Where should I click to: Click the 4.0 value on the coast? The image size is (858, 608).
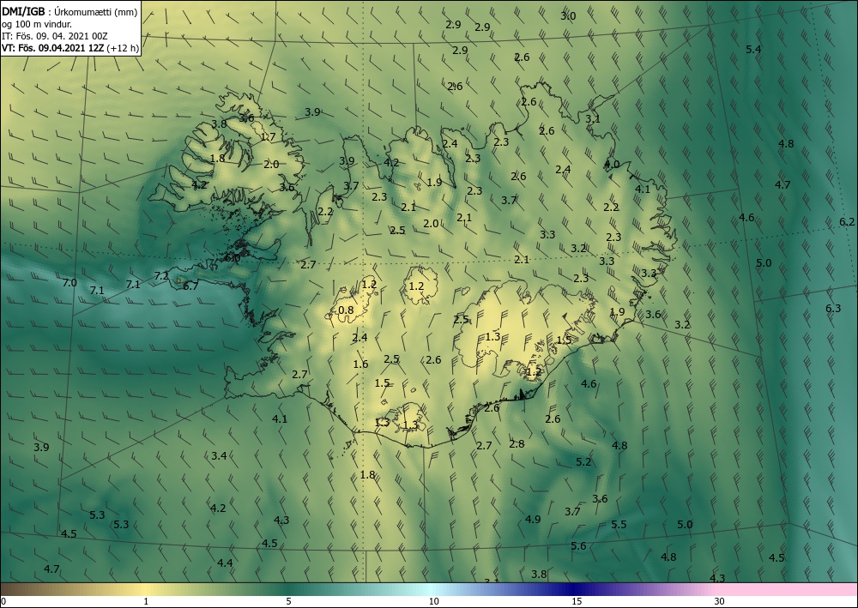tap(612, 164)
